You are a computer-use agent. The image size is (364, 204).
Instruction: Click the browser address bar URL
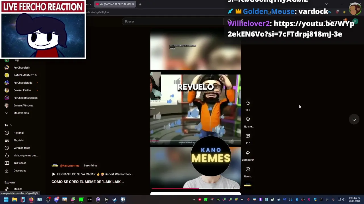click(x=98, y=12)
